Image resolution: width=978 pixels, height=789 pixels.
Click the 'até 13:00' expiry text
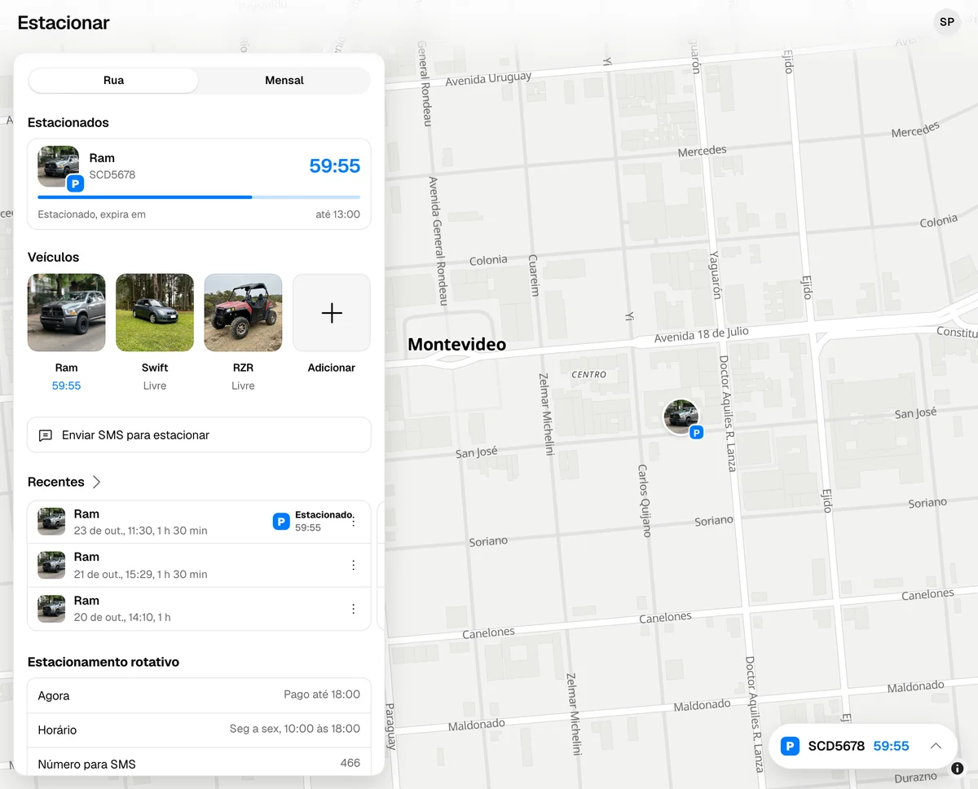tap(337, 214)
